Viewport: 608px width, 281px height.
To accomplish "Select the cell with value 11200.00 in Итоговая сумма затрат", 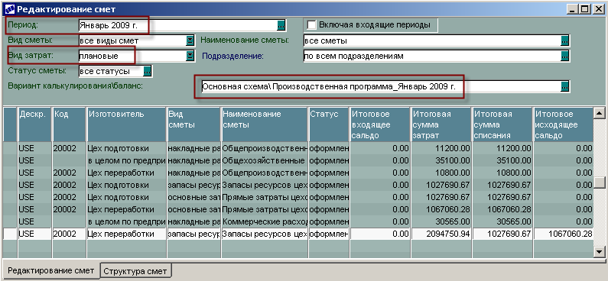I will tap(441, 148).
